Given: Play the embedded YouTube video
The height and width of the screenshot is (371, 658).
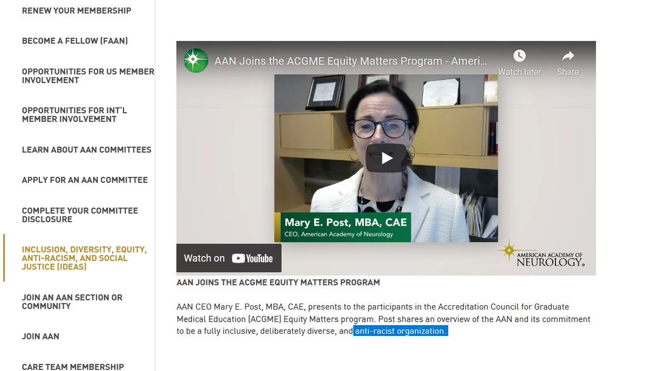Looking at the screenshot, I should [x=386, y=158].
